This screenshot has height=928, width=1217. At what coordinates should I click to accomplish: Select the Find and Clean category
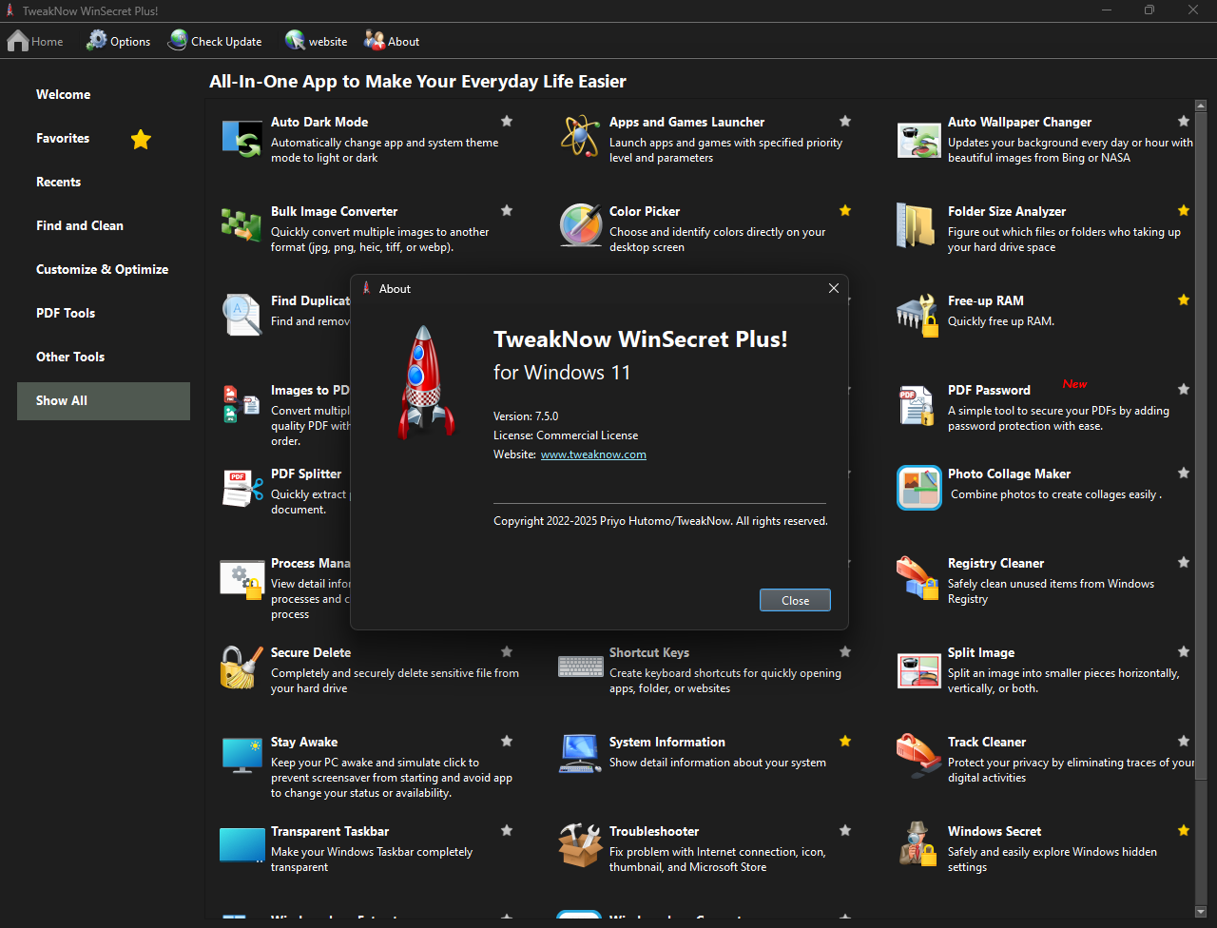[x=104, y=225]
